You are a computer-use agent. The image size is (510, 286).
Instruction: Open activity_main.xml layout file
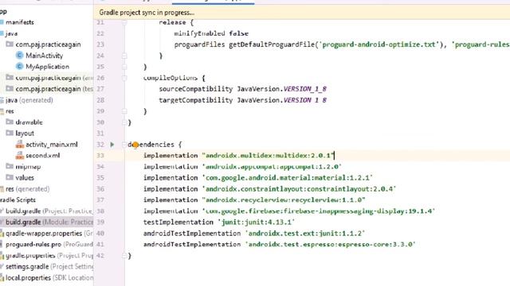click(x=51, y=145)
